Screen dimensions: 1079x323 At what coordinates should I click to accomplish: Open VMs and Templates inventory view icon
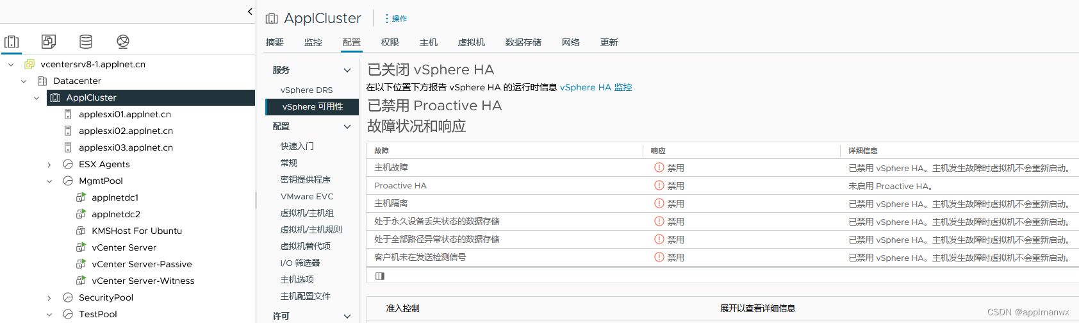tap(49, 42)
